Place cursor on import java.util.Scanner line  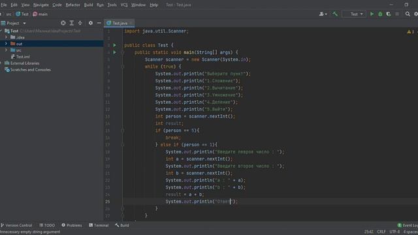(157, 31)
